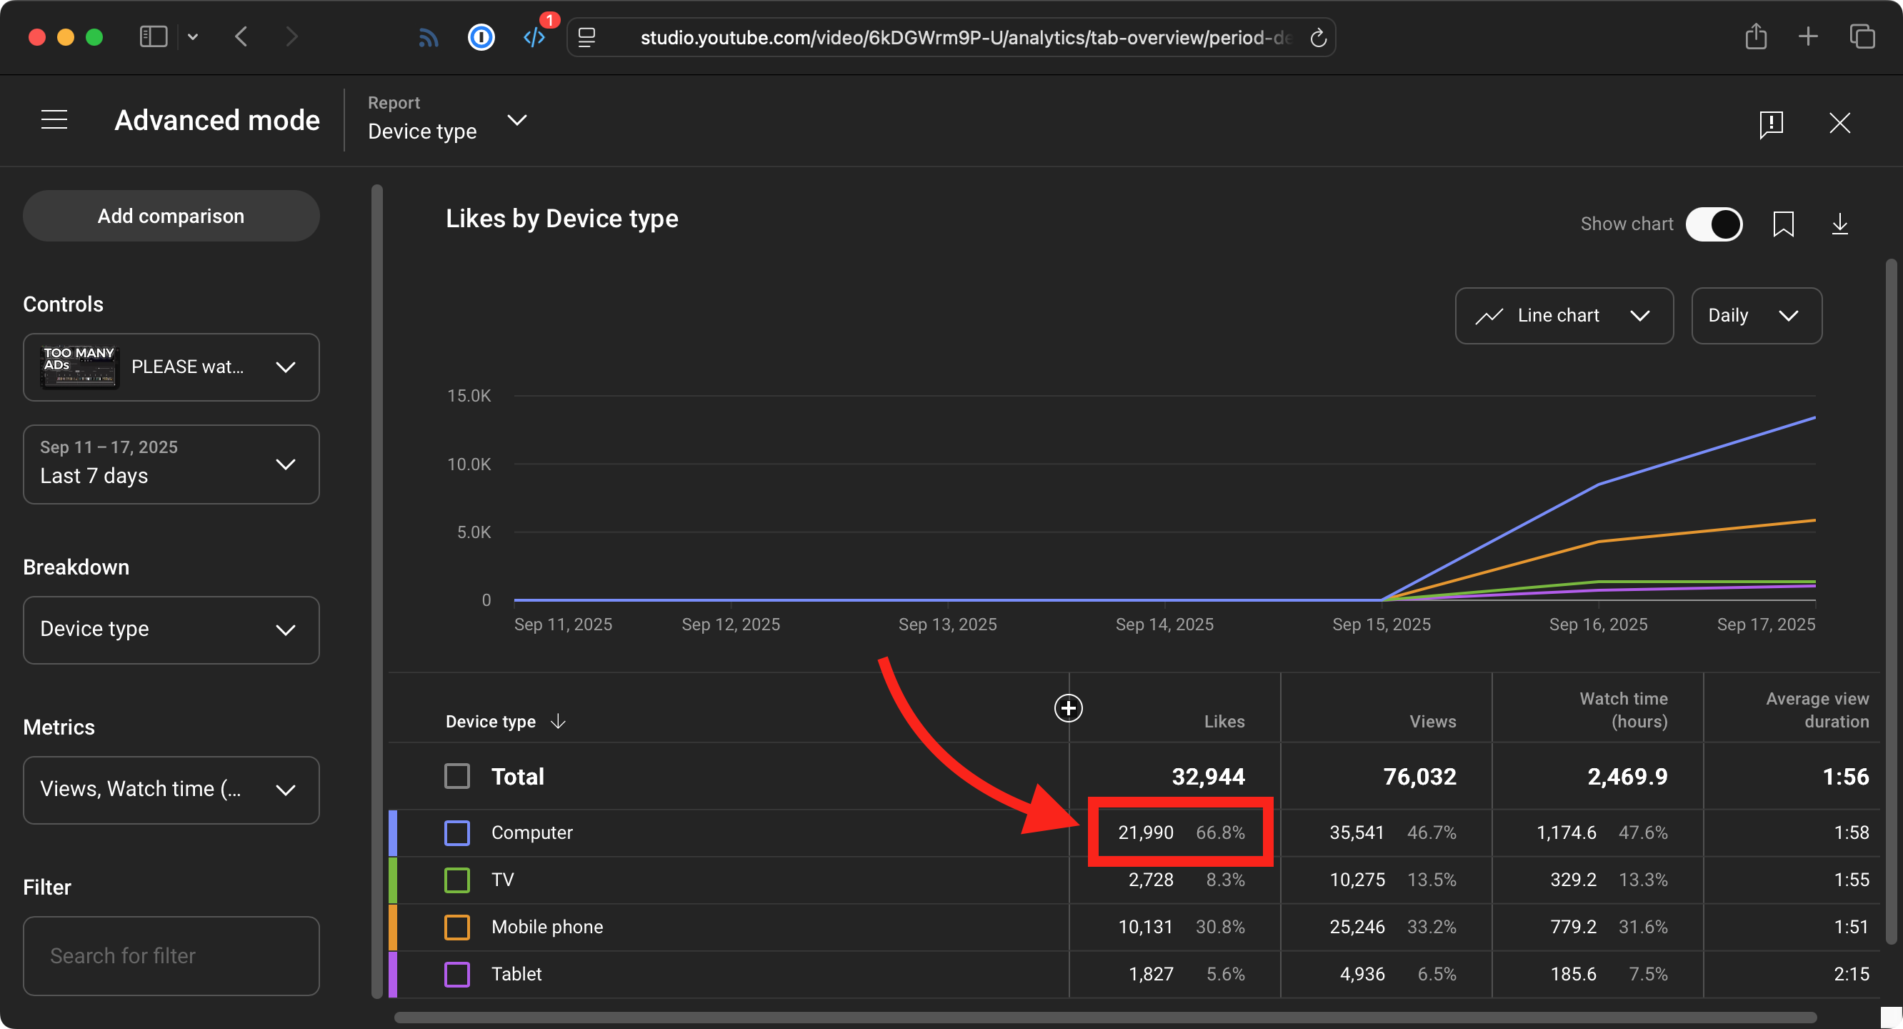This screenshot has width=1903, height=1029.
Task: Close Advanced mode with the X
Action: point(1839,123)
